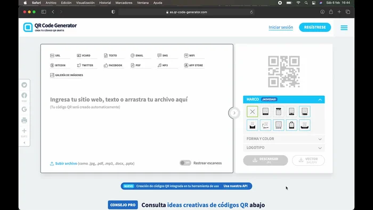This screenshot has height=210, width=373.
Task: Select the second frame style in the first row
Action: [265, 111]
